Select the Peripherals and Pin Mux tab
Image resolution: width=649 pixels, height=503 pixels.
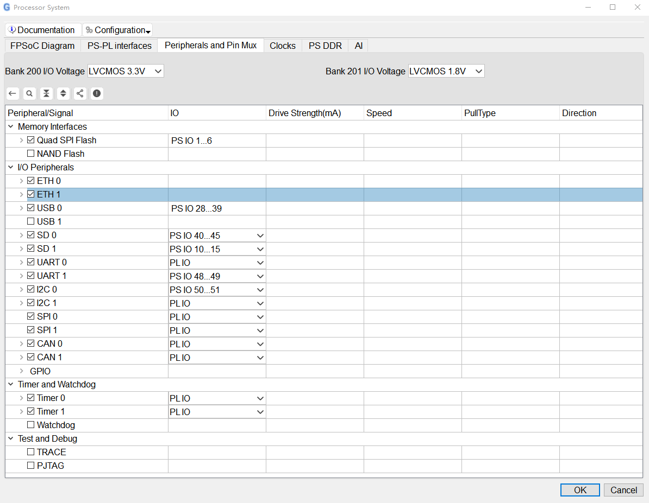[211, 46]
